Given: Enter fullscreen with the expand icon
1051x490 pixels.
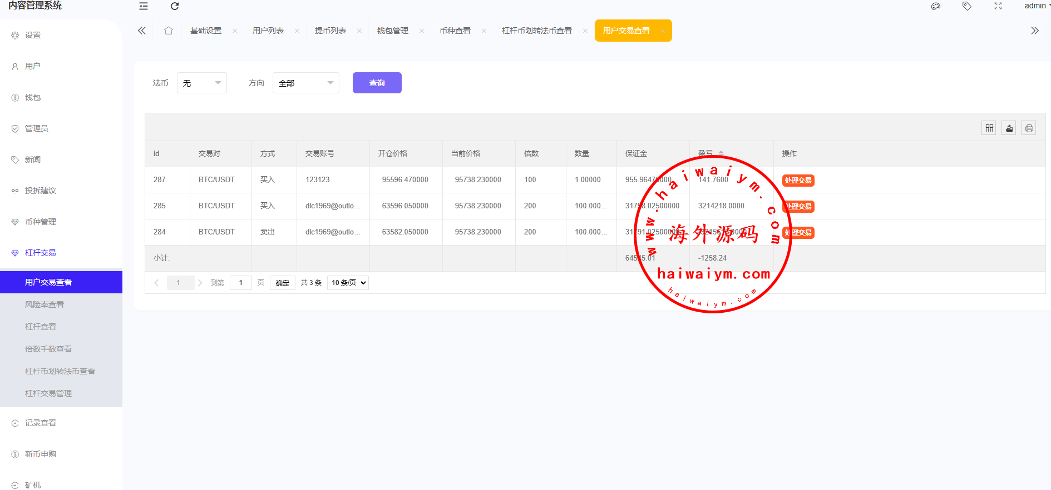Looking at the screenshot, I should tap(998, 6).
